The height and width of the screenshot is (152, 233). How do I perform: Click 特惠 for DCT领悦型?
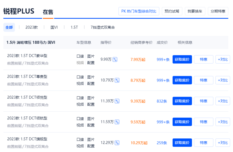point(204,101)
